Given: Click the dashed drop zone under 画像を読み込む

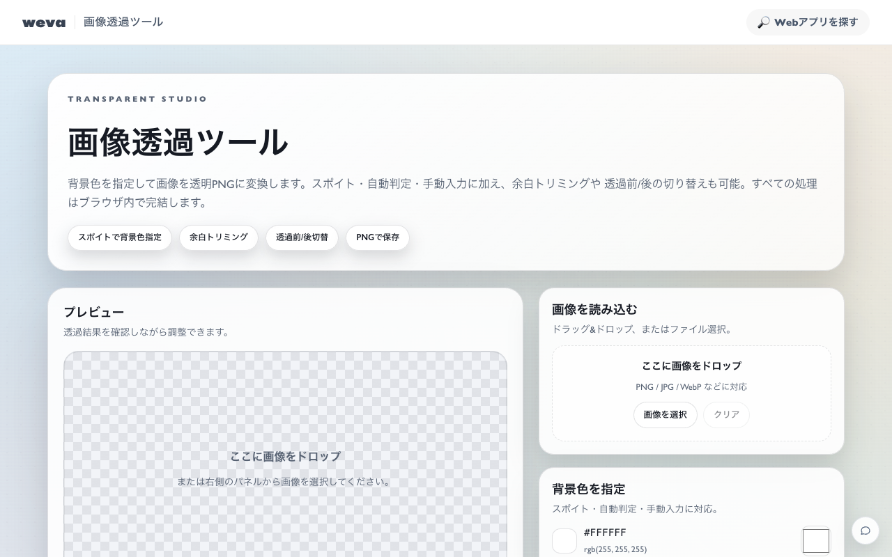Looking at the screenshot, I should point(691,393).
